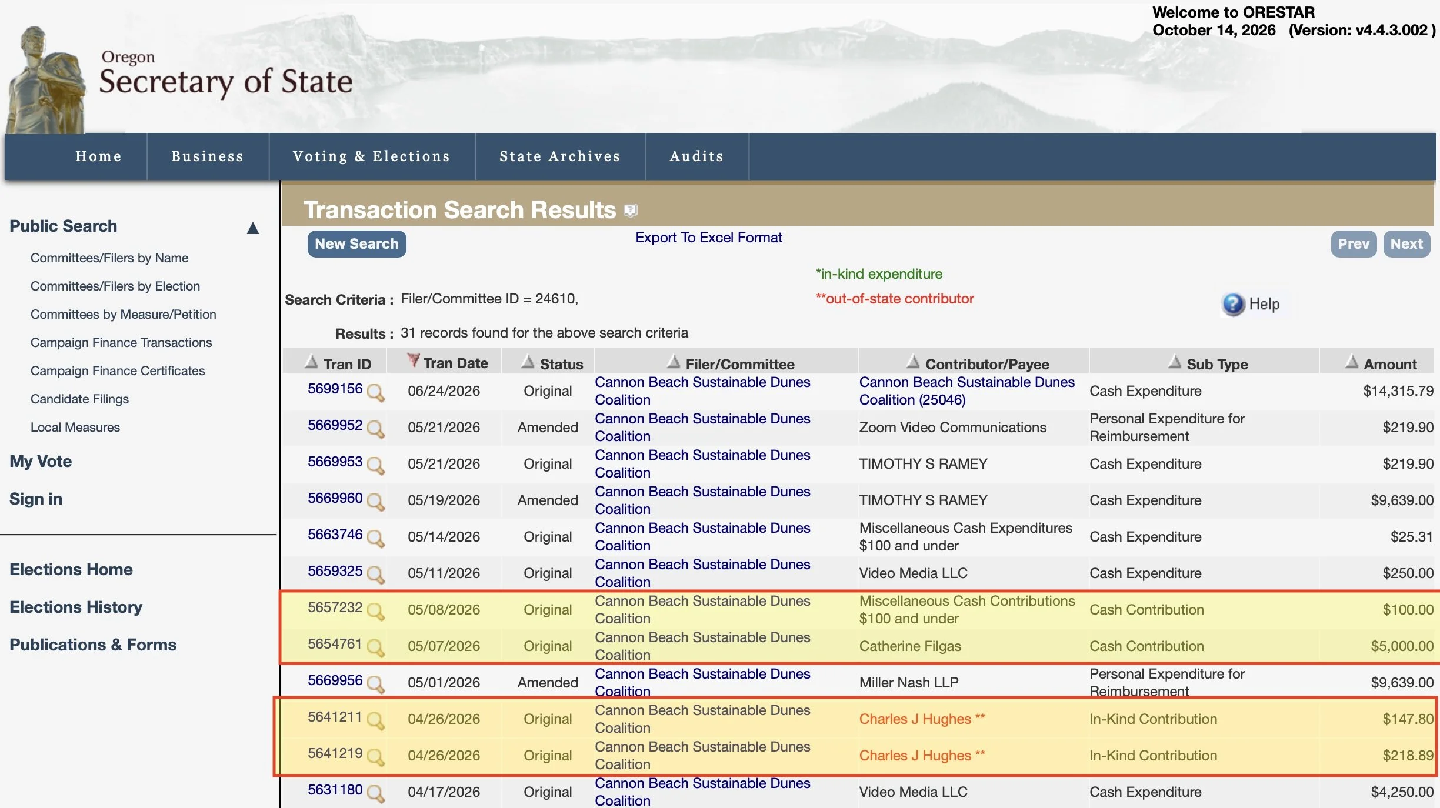
Task: Click the Help question mark icon
Action: coord(1233,304)
